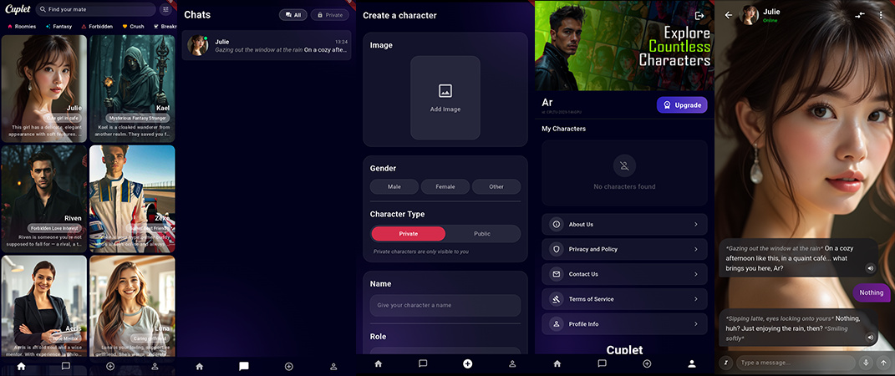Play audio for the "Sipping latte" message
This screenshot has height=376, width=895.
click(871, 338)
